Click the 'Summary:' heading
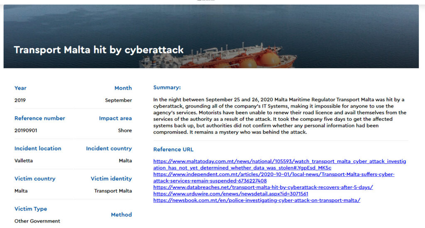The image size is (425, 228). pos(167,88)
